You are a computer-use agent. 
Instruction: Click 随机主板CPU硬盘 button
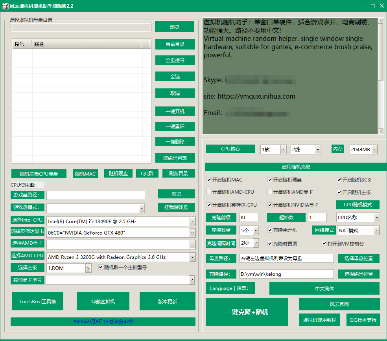click(x=39, y=174)
